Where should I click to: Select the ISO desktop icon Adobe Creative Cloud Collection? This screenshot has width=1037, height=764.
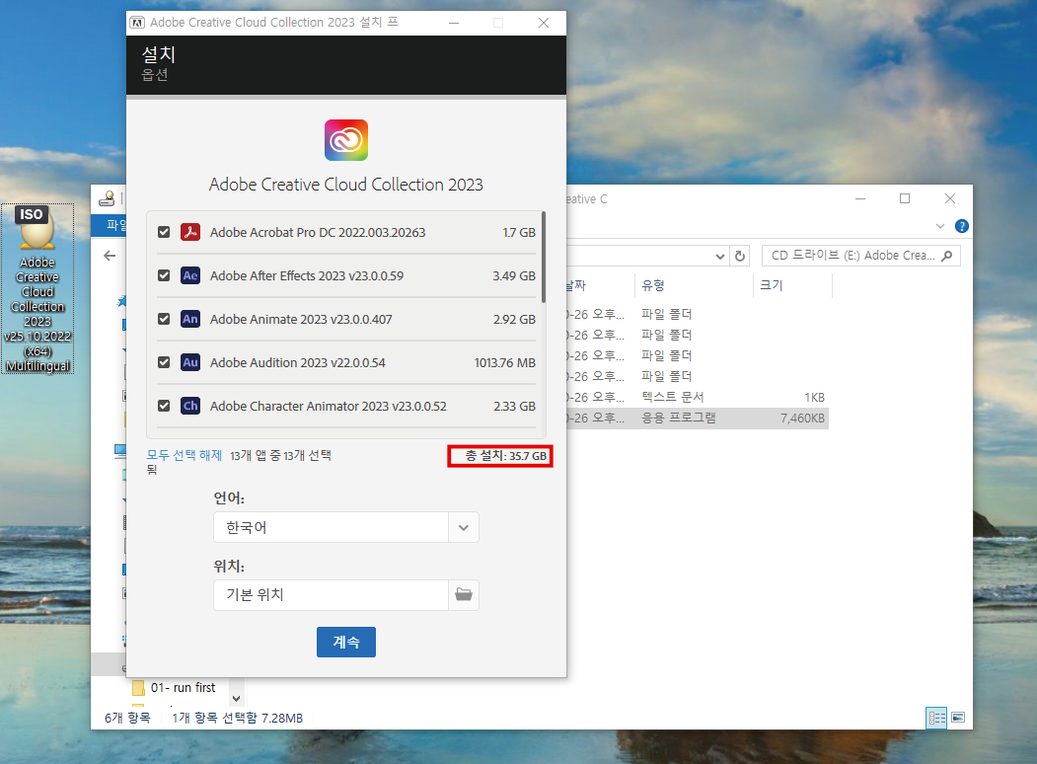click(37, 288)
